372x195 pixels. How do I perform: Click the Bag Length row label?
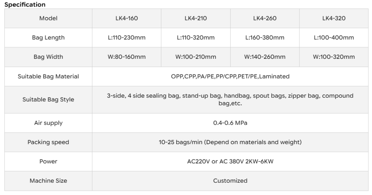(48, 38)
